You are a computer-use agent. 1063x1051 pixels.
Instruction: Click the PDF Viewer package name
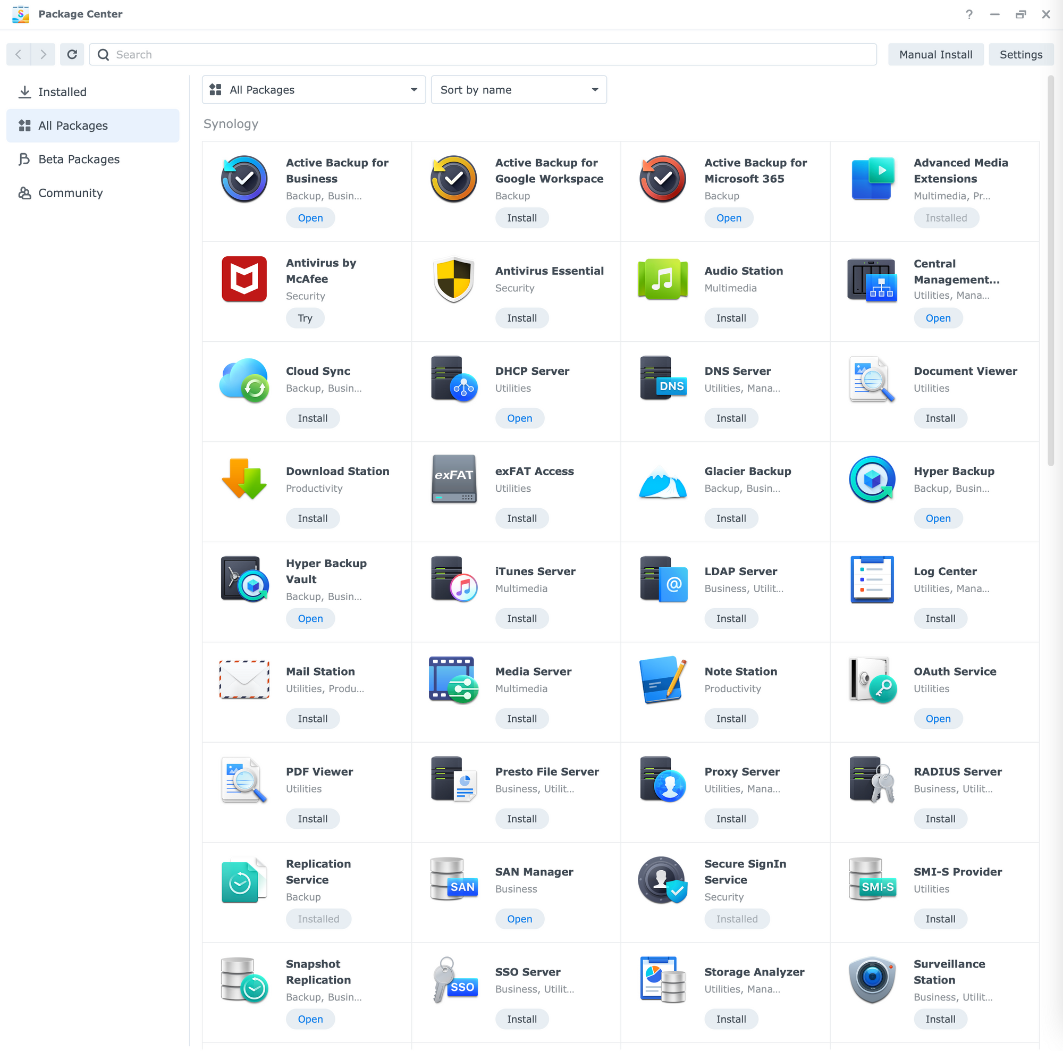[319, 771]
